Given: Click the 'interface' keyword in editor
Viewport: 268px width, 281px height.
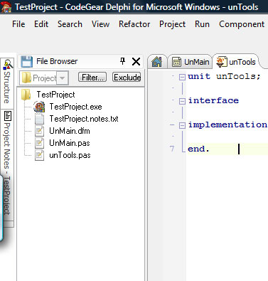Looking at the screenshot, I should pyautogui.click(x=213, y=100).
